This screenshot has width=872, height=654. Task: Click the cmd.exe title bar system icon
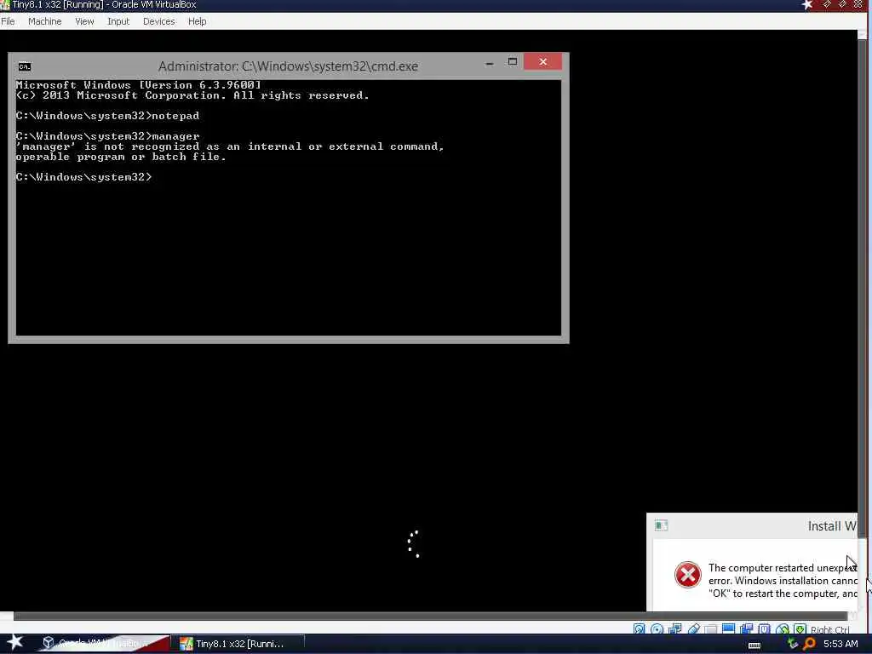coord(25,66)
